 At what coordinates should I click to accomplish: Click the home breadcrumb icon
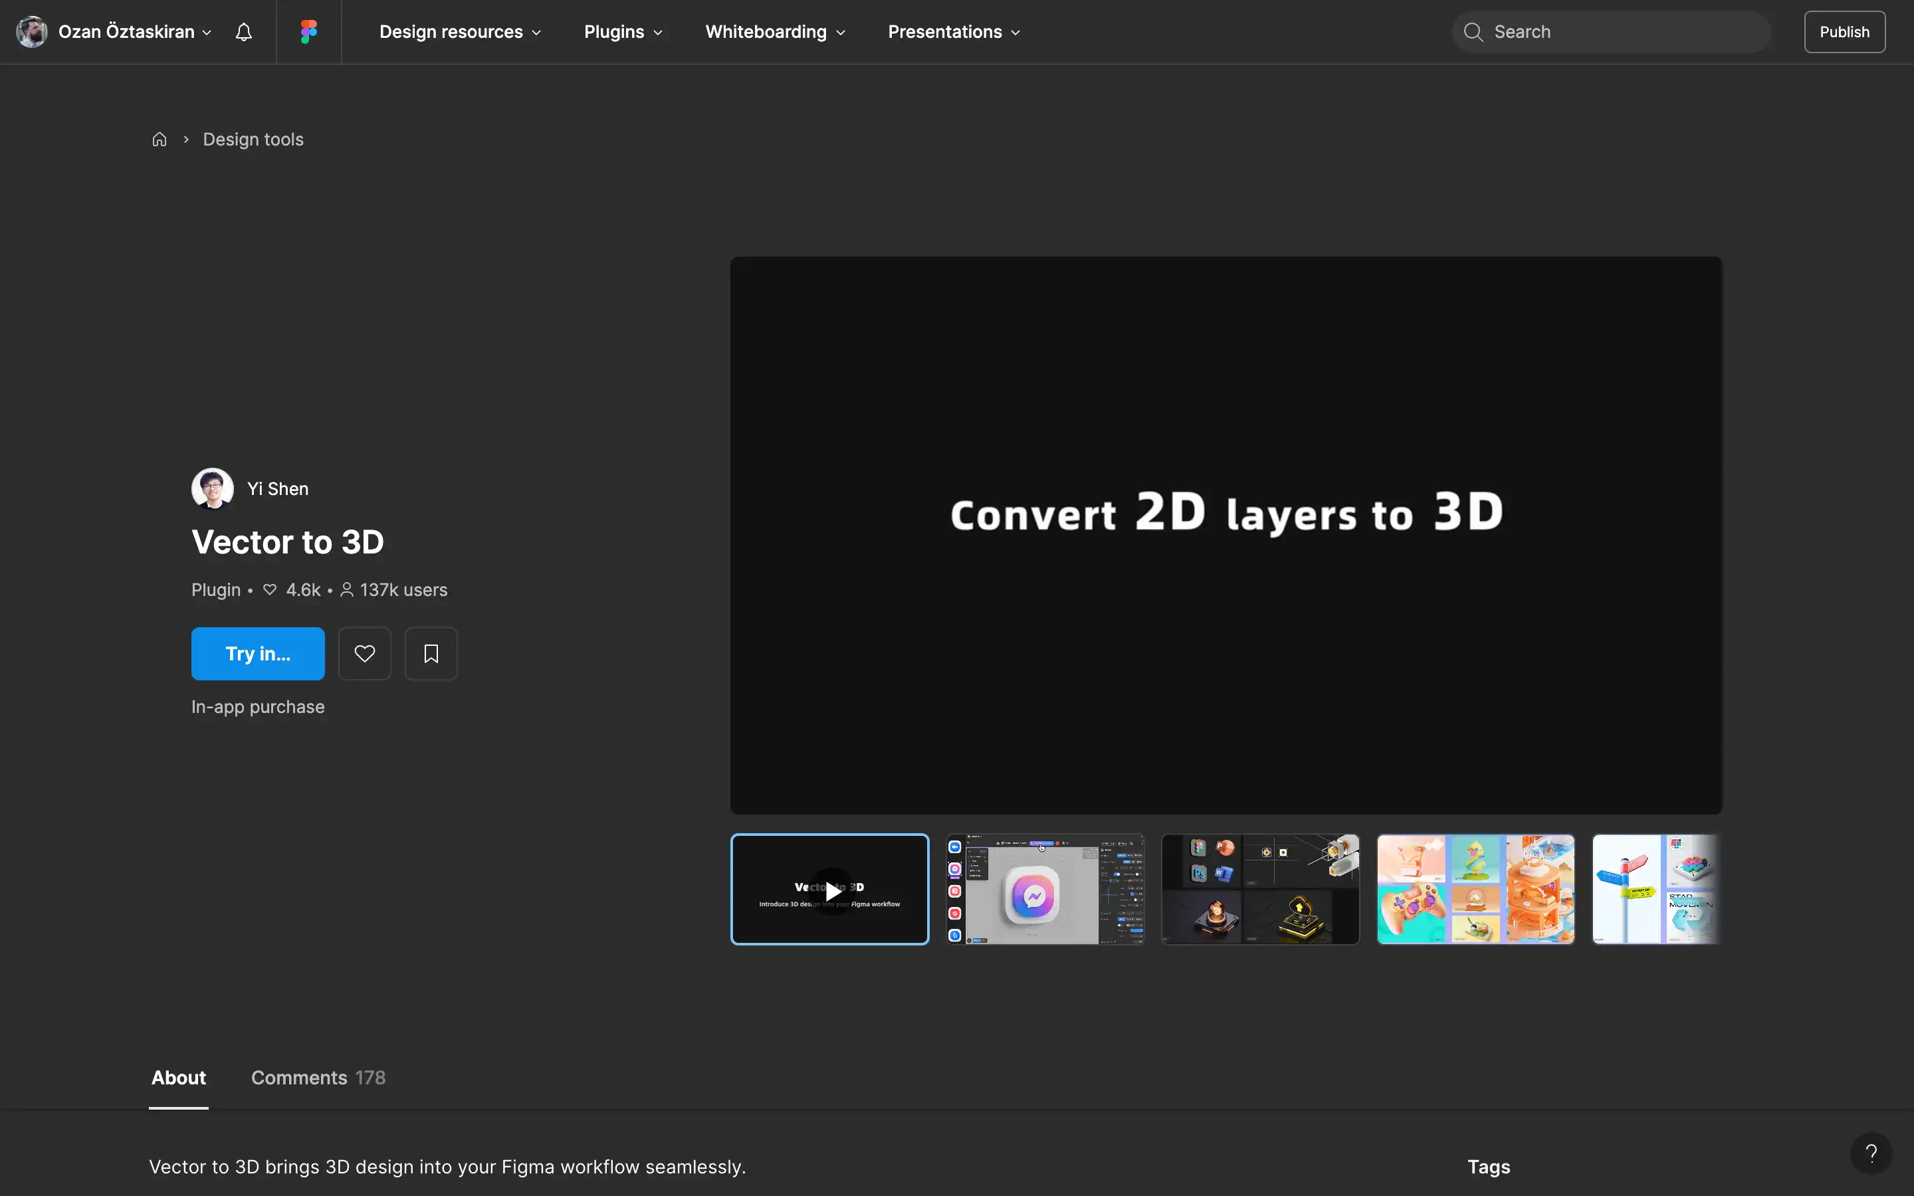159,140
